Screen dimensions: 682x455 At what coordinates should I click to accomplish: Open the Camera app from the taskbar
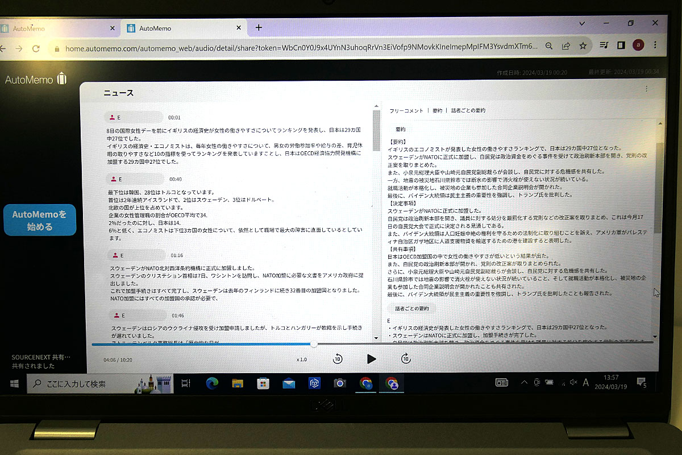click(340, 384)
